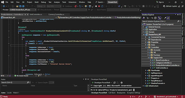This screenshot has height=98, width=185.
Task: Click the Hot Reload flame icon
Action: click(76, 6)
